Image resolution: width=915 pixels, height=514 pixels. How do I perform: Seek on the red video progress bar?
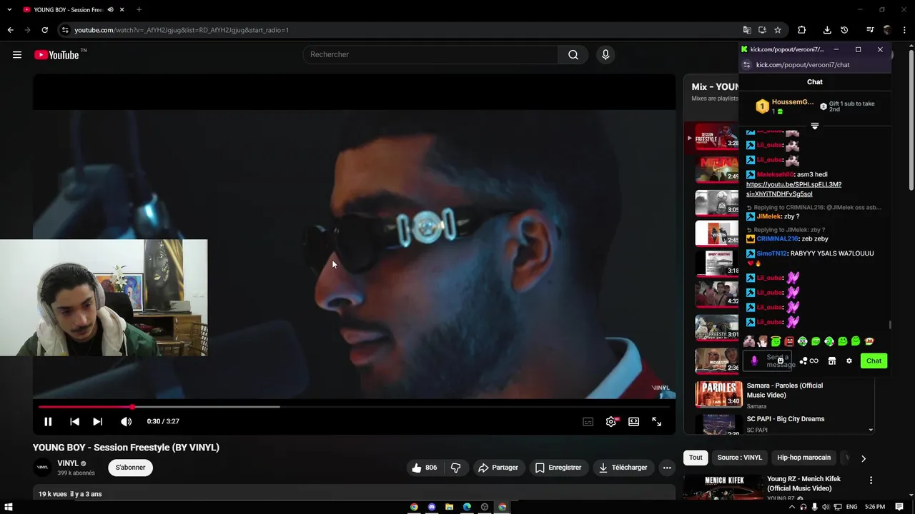(x=354, y=407)
